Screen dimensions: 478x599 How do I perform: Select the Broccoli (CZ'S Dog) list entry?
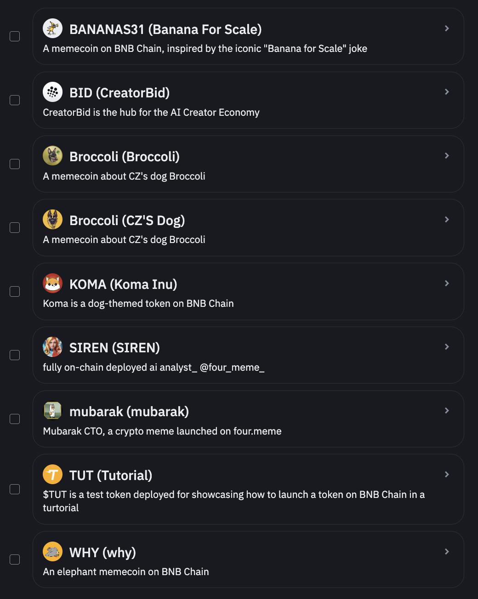(x=248, y=227)
